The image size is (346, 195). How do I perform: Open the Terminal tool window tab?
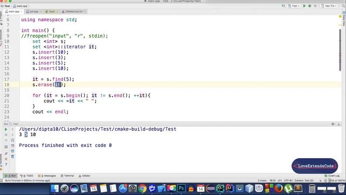[67, 175]
